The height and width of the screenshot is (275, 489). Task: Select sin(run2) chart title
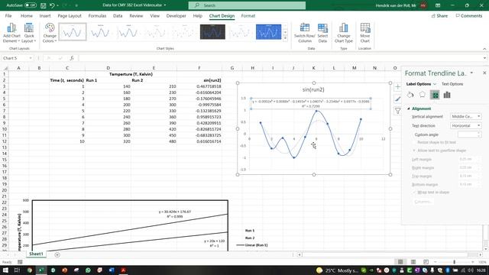pyautogui.click(x=313, y=89)
